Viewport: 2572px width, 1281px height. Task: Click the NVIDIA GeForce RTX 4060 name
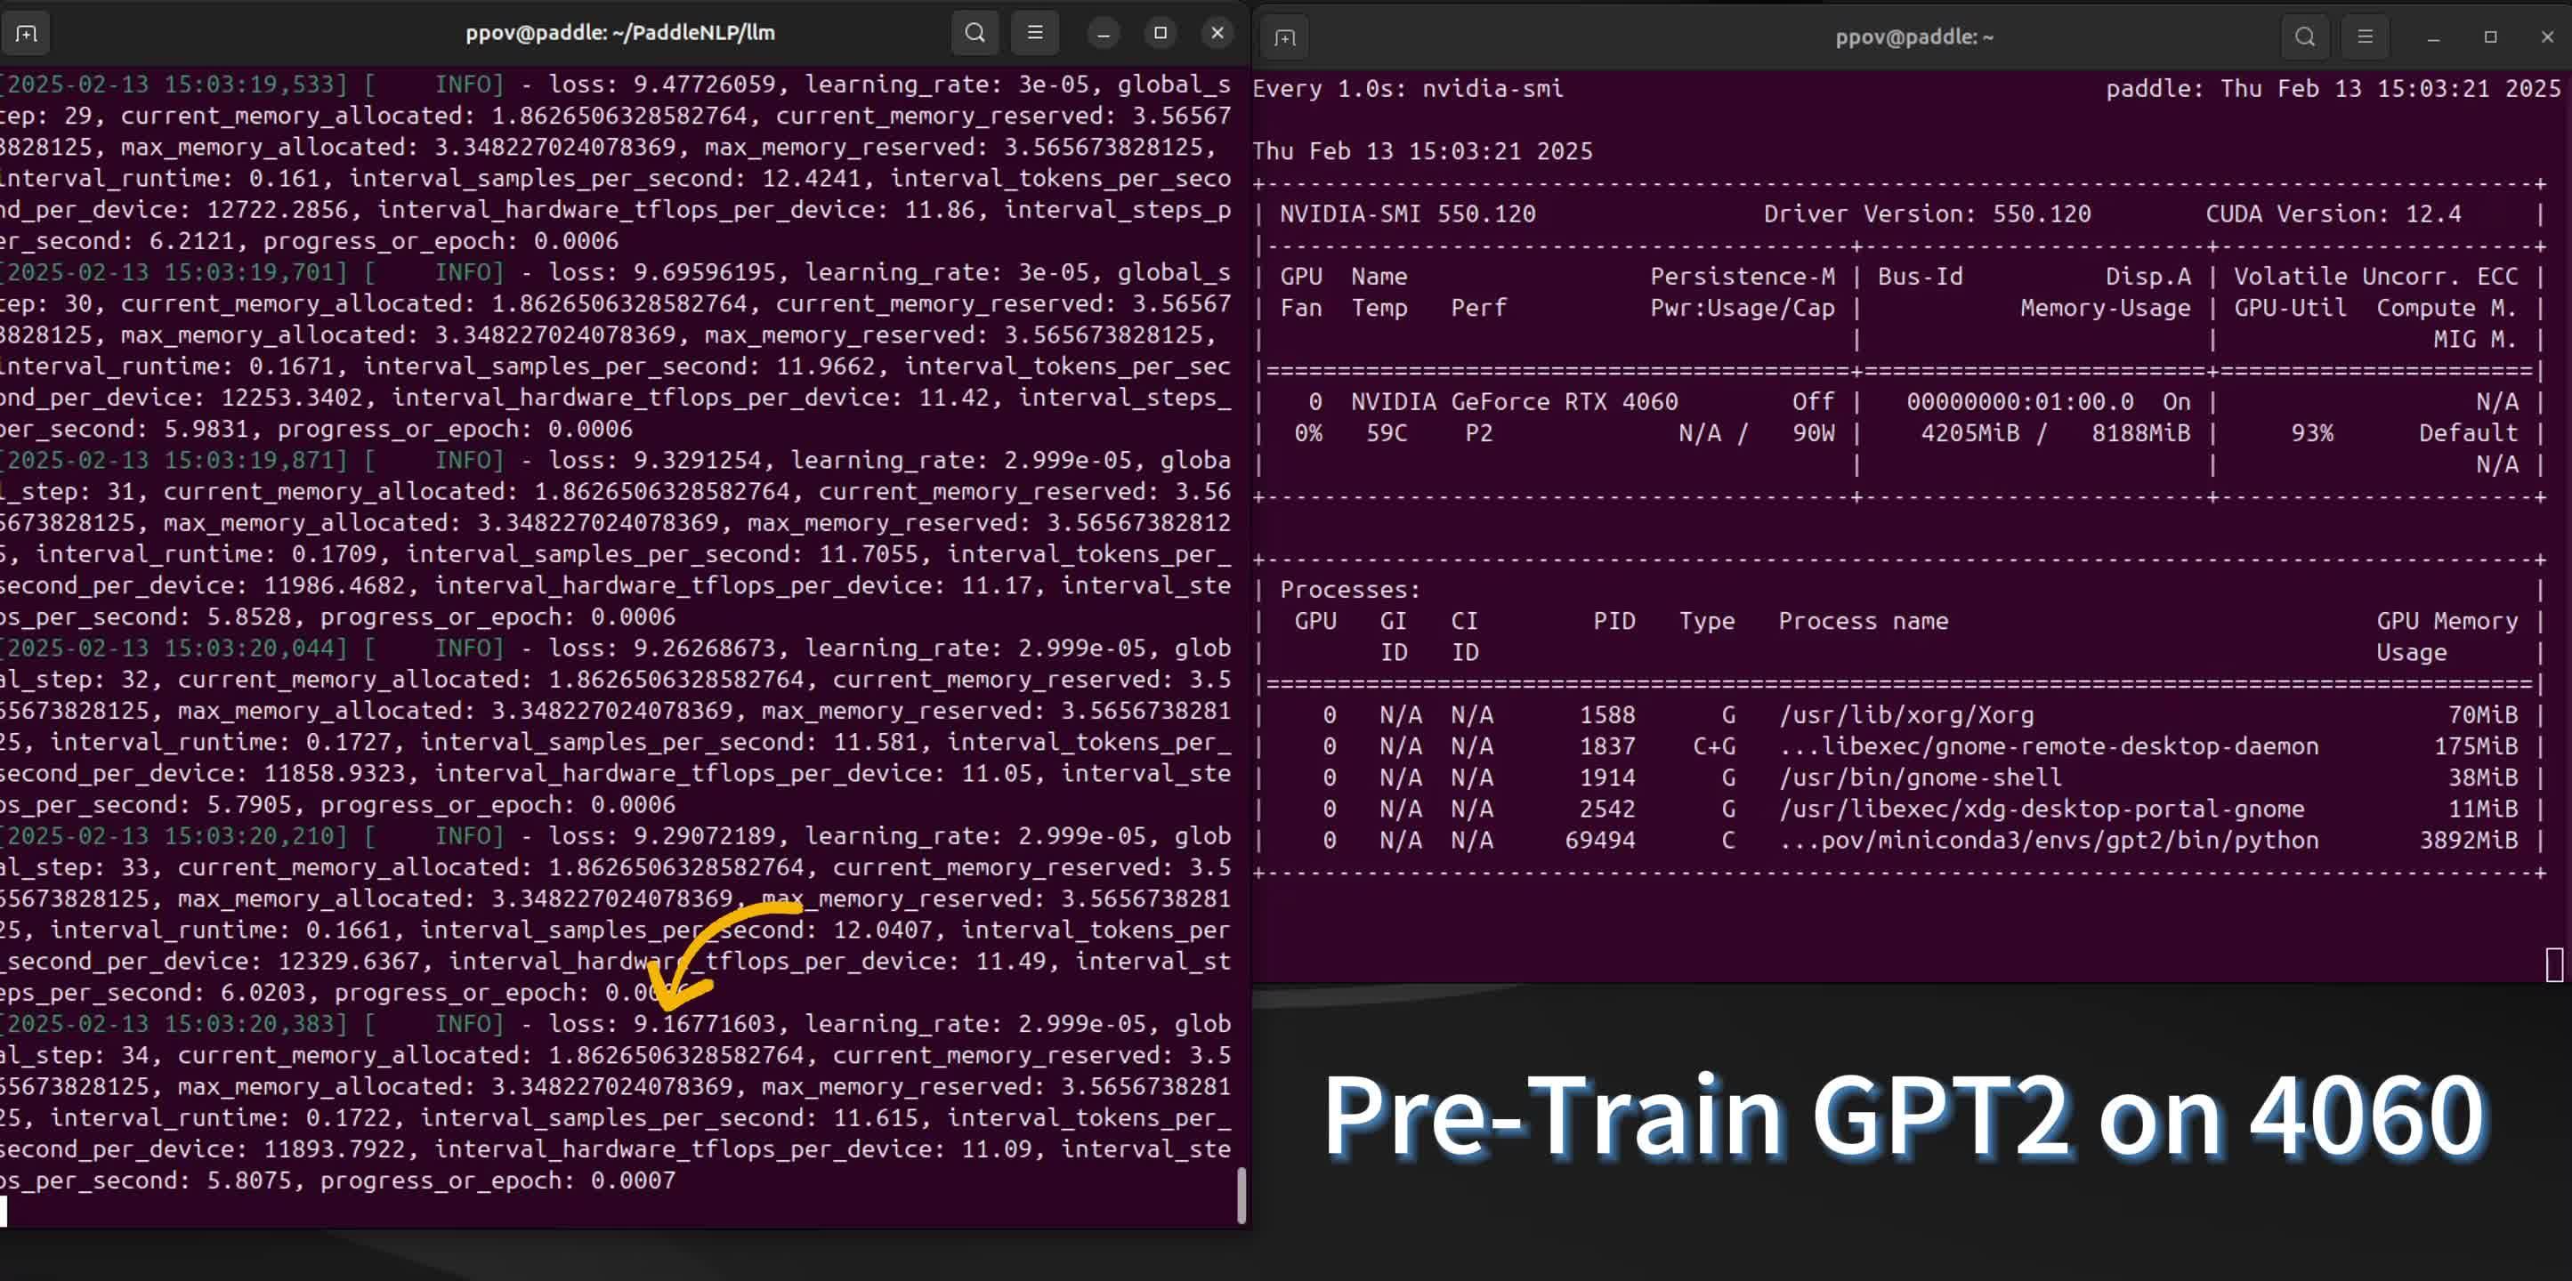(1514, 401)
